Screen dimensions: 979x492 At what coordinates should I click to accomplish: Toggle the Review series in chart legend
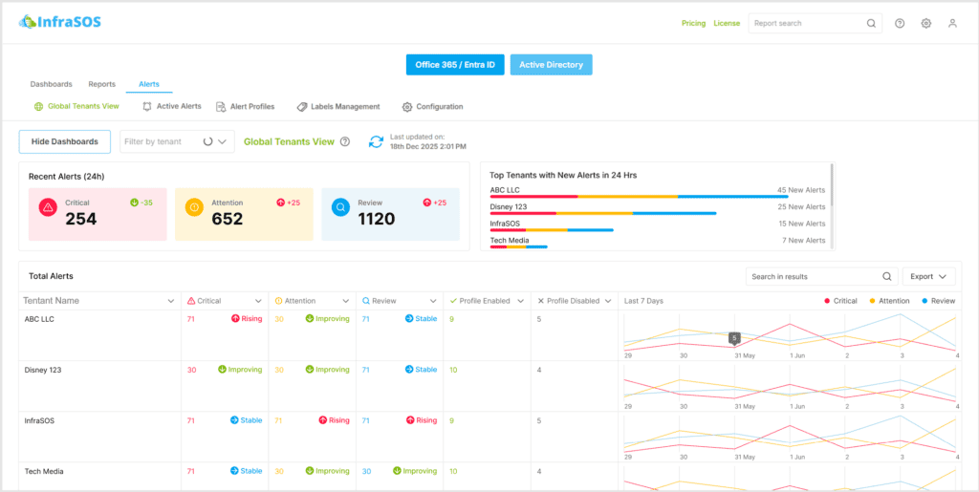pos(938,301)
